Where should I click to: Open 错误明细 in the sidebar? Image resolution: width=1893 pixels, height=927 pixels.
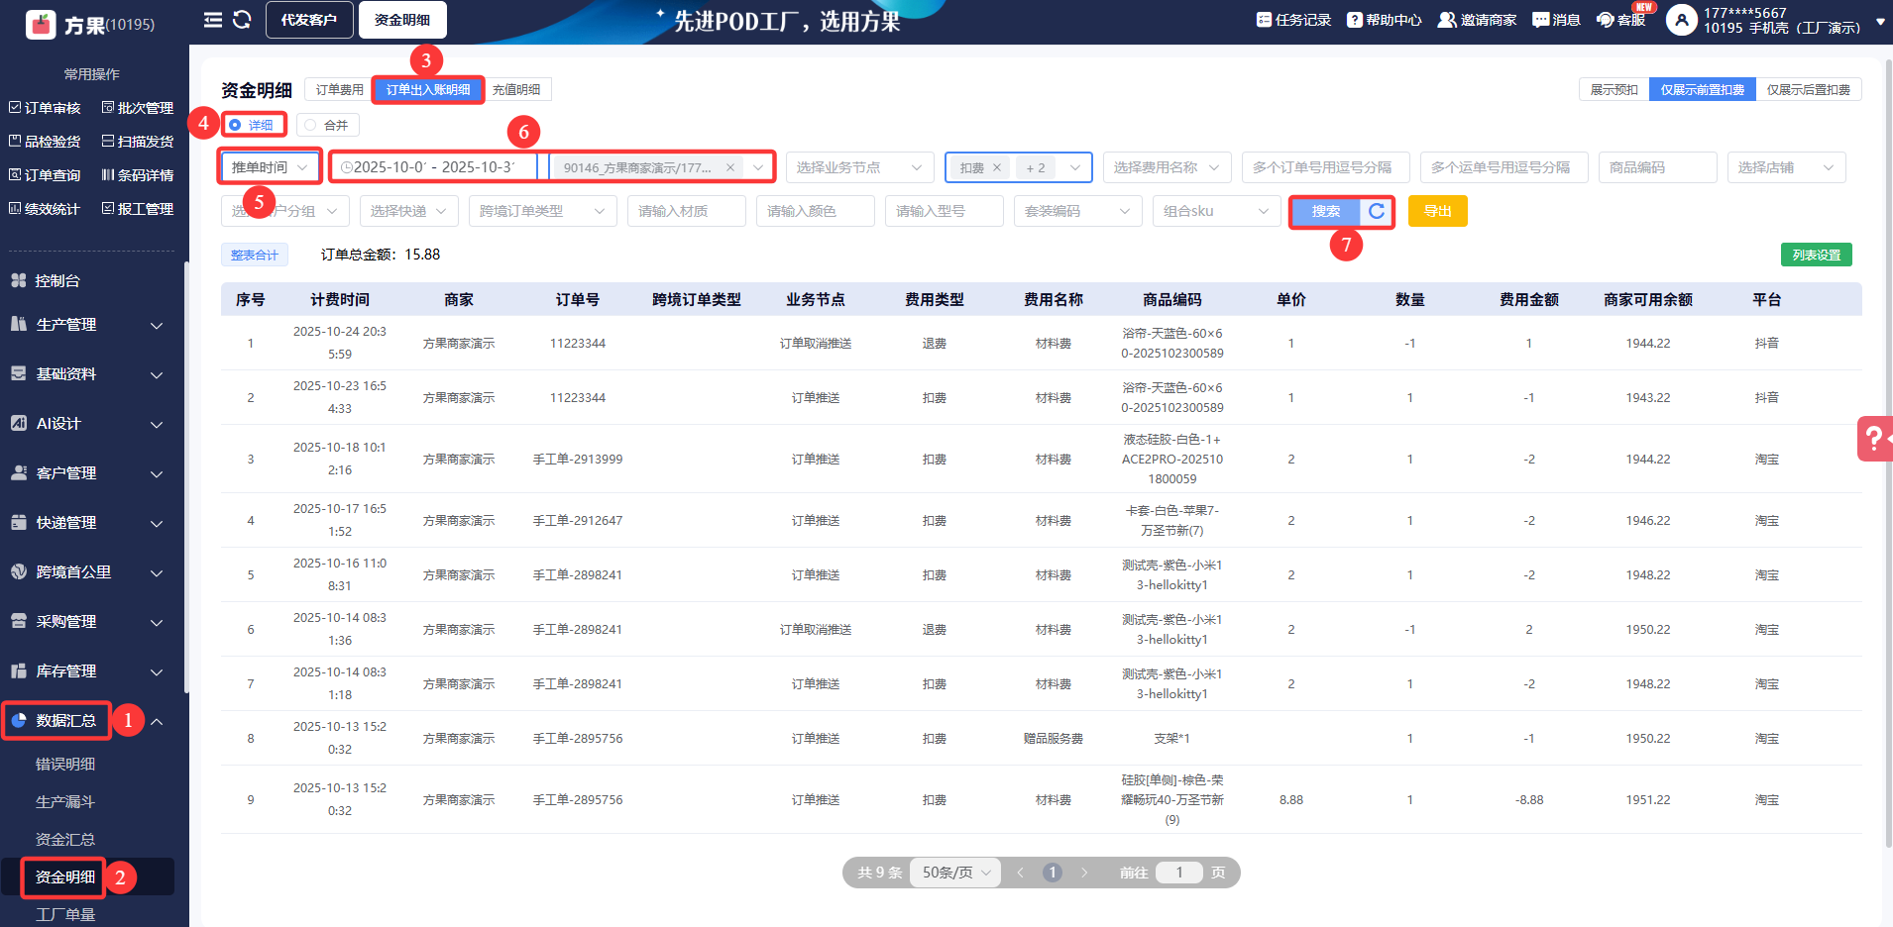click(x=65, y=765)
